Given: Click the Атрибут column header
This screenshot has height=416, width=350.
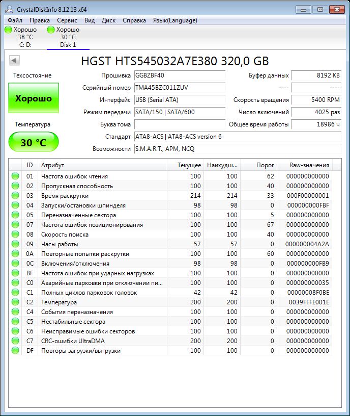Looking at the screenshot, I should (102, 165).
